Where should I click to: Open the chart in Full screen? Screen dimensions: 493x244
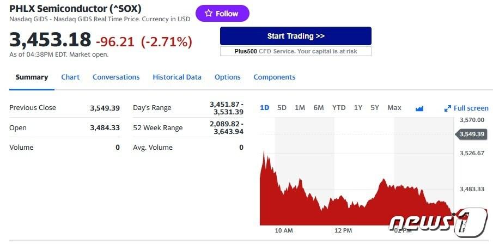click(467, 108)
